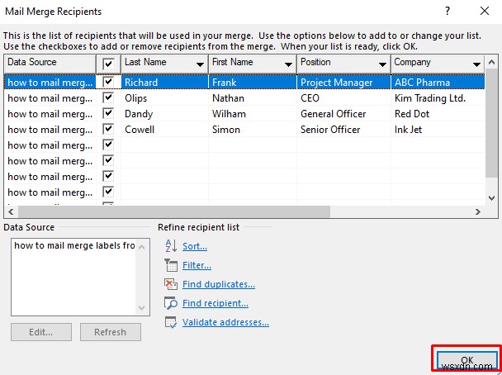Screen dimensions: 502x375
Task: Click the recipient list scroll up arrow
Action: pyautogui.click(x=491, y=63)
